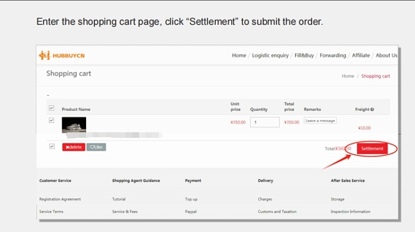Click the Leave a message remarks field
415x232 pixels.
point(320,121)
